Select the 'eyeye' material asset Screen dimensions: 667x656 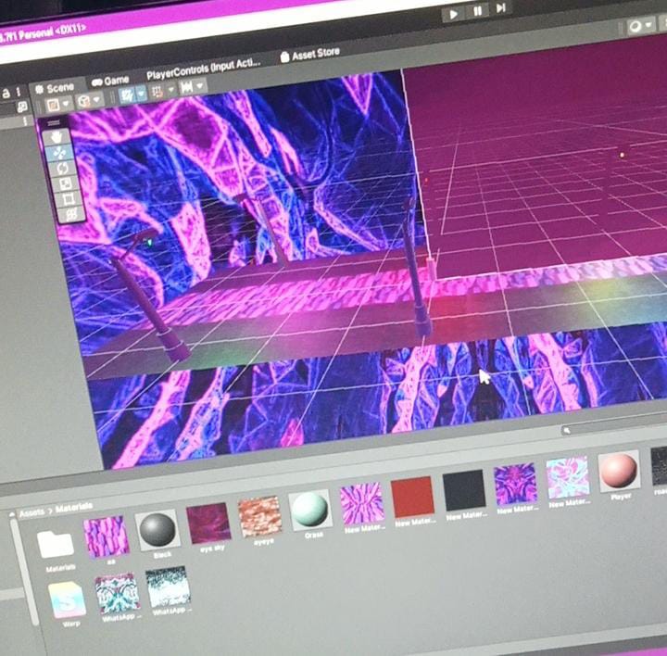click(259, 516)
